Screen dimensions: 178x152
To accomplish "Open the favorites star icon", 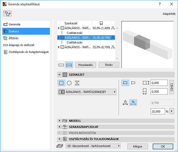I will 7,14.
